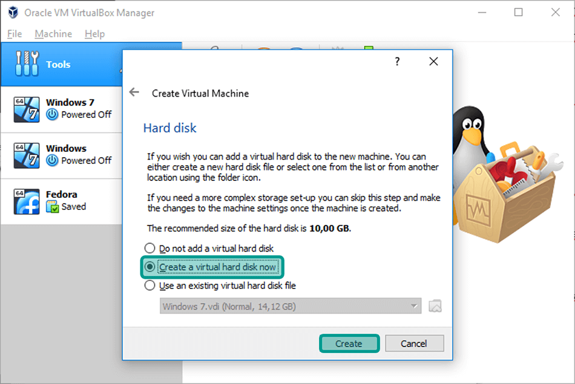The width and height of the screenshot is (575, 384).
Task: Click the Fedora OS icon
Action: [x=27, y=201]
